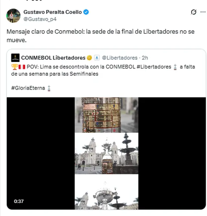Click the @Libertadores handle

(120, 58)
